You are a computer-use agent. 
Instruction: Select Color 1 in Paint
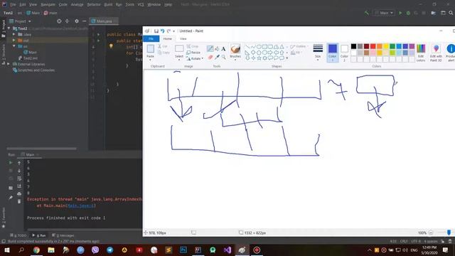click(333, 53)
